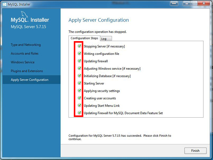Screen dimensions: 213x160
Task: Click 'Creating user accounts' step text
Action: [100, 98]
